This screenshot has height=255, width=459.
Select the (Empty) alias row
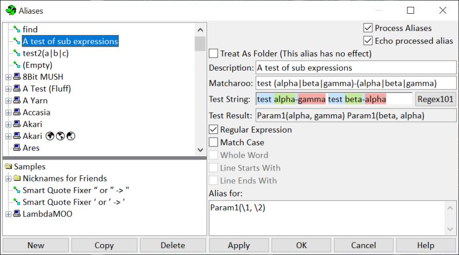click(x=37, y=65)
